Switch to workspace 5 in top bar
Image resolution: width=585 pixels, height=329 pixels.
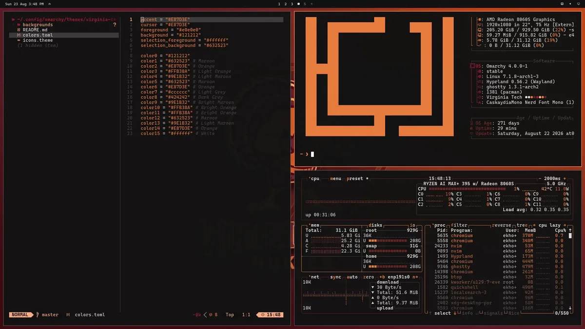point(305,4)
